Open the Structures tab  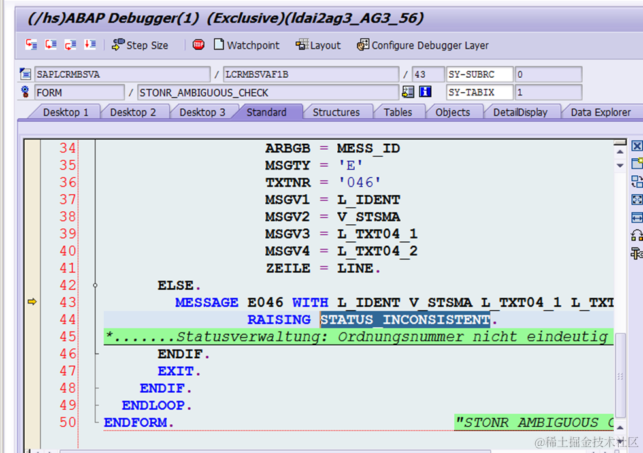click(x=337, y=112)
